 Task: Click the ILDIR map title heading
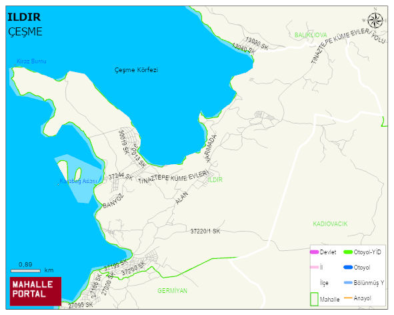[24, 17]
